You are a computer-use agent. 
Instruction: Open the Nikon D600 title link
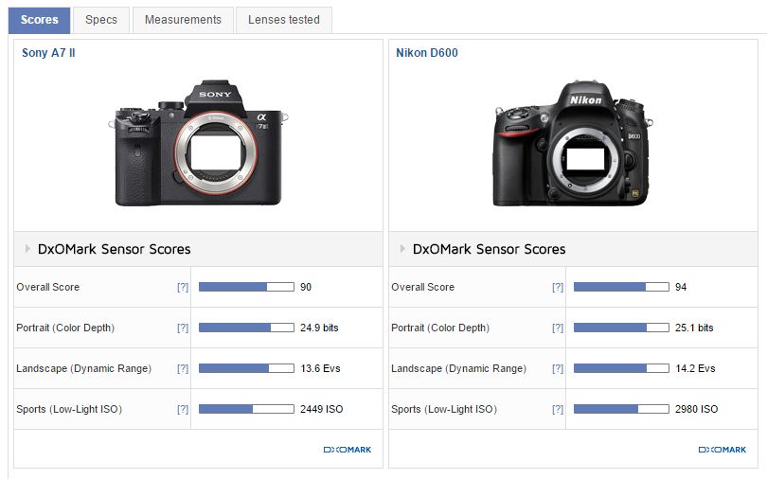click(x=426, y=53)
